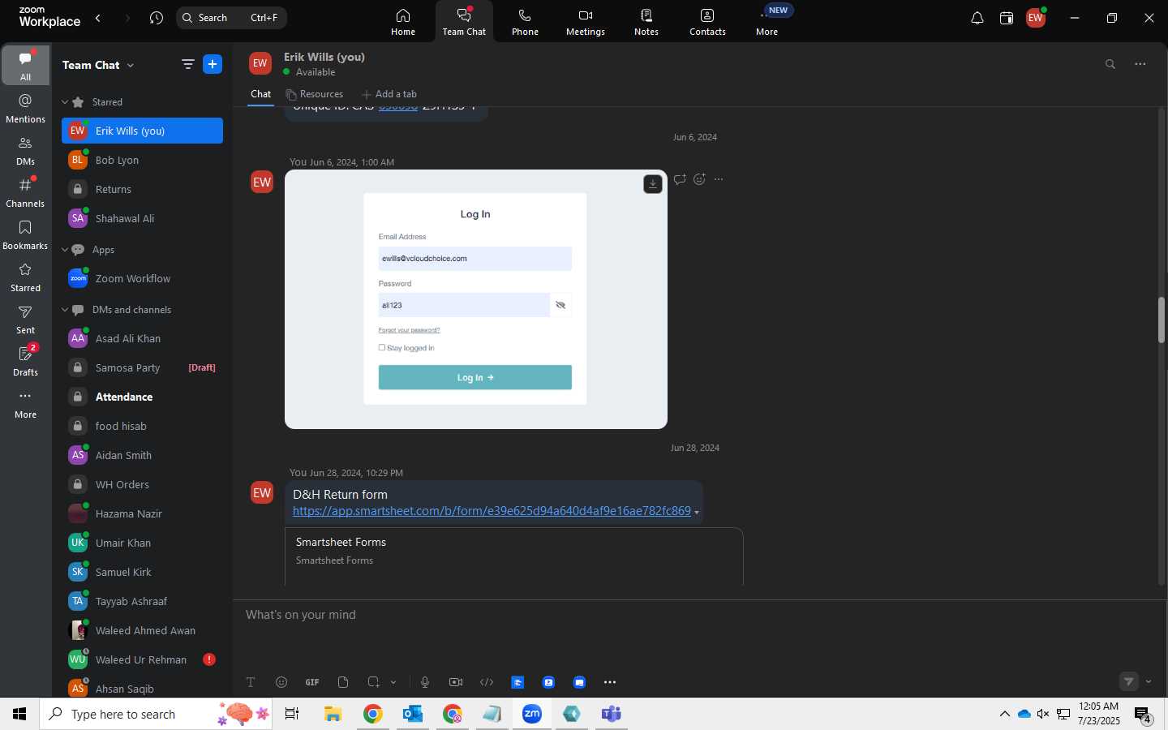Open the profile avatar in the top bar
This screenshot has width=1168, height=730.
[x=1036, y=18]
